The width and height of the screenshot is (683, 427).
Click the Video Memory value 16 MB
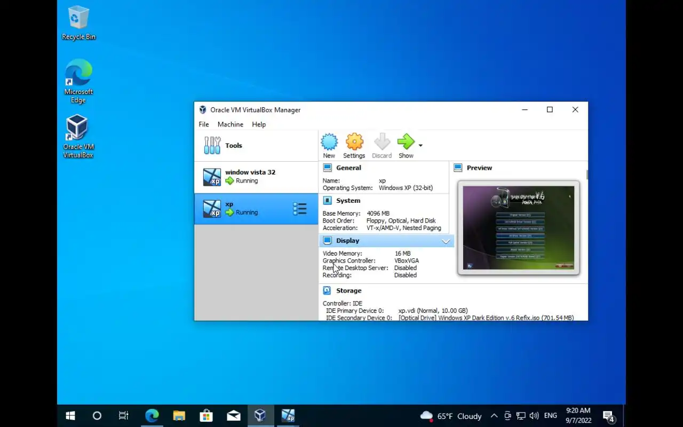403,254
